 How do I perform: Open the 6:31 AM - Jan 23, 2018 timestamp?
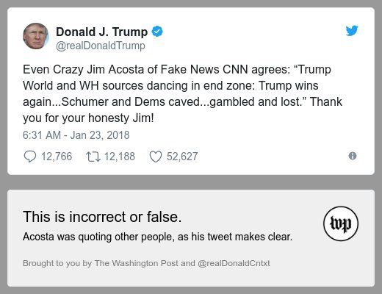76,135
